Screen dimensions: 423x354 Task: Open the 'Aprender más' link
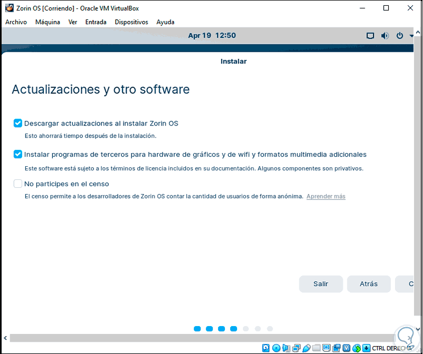click(326, 196)
